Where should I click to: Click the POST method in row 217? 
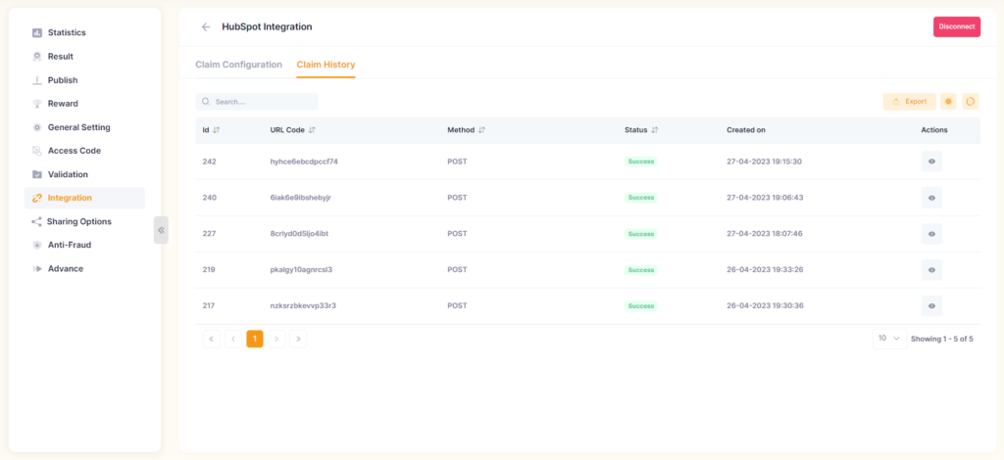457,306
